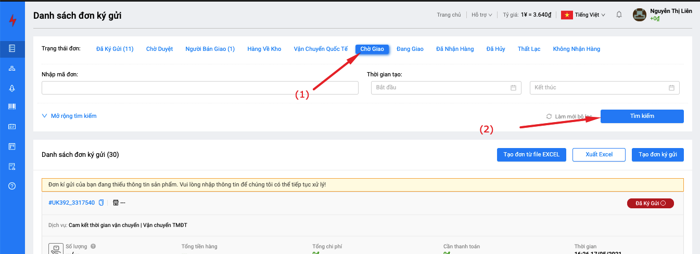Viewport: 700px width, 254px height.
Task: Select the Chờ Duyệt status tab
Action: [x=159, y=49]
